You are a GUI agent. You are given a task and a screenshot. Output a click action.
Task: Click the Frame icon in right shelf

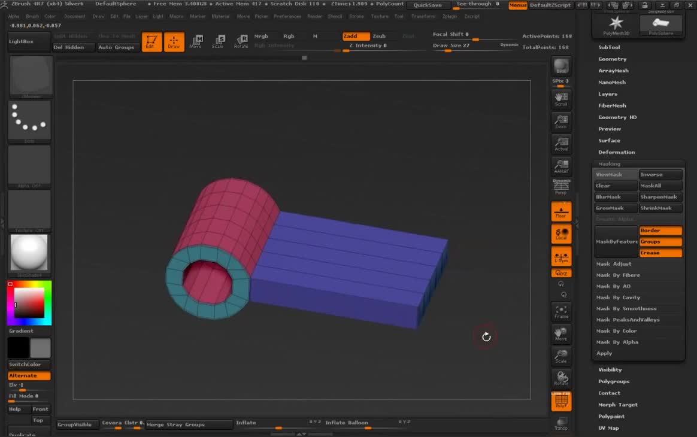coord(562,312)
